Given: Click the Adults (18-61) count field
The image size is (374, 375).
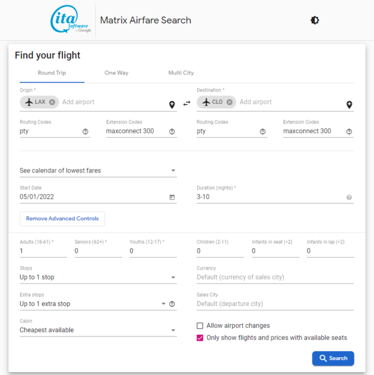Looking at the screenshot, I should point(42,251).
